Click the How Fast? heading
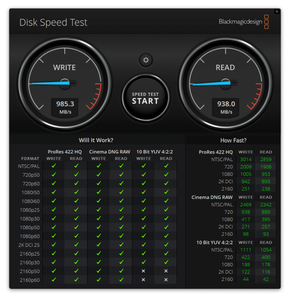 coord(233,141)
